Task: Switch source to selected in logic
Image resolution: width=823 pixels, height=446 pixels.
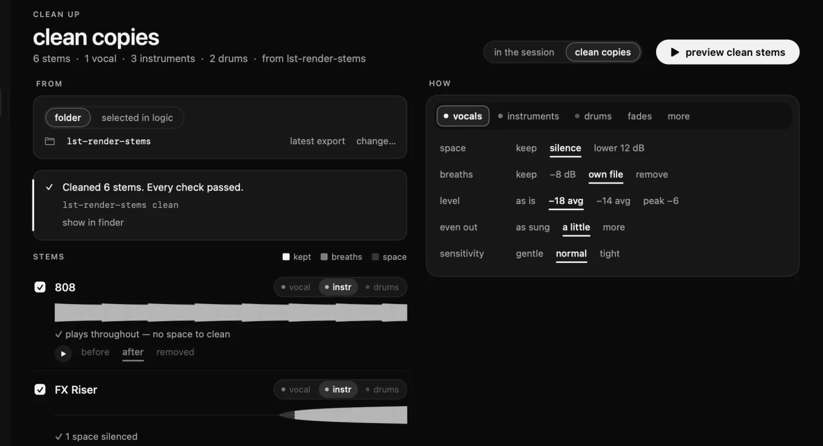Action: (x=137, y=117)
